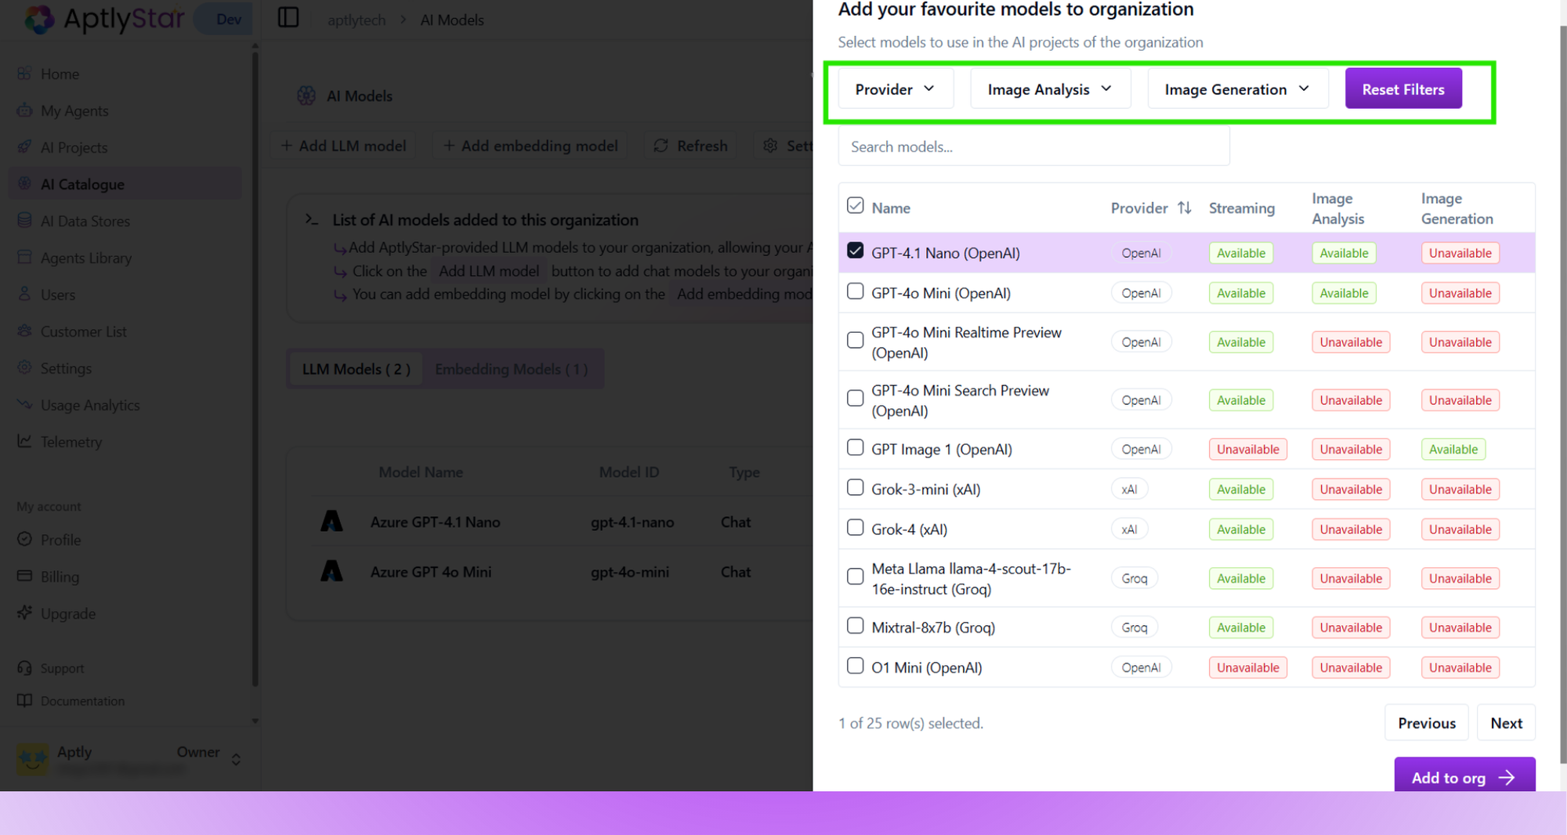Click Add LLM model button

(344, 146)
